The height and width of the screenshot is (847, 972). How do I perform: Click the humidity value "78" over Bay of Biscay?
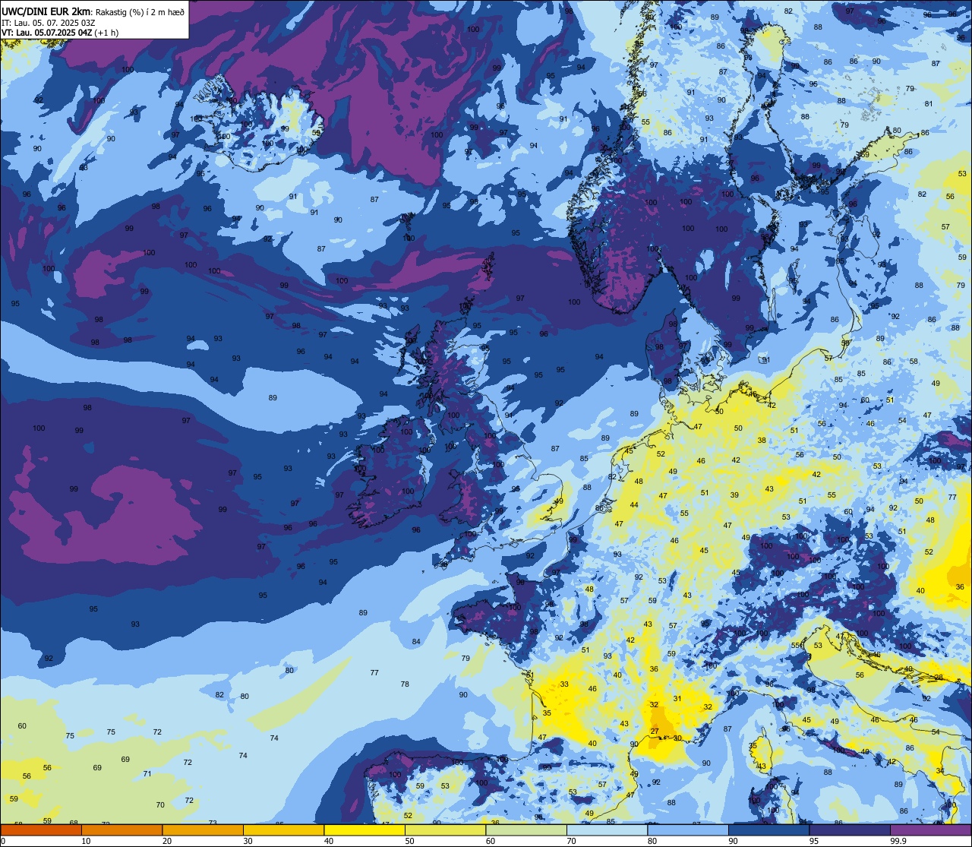pos(405,684)
